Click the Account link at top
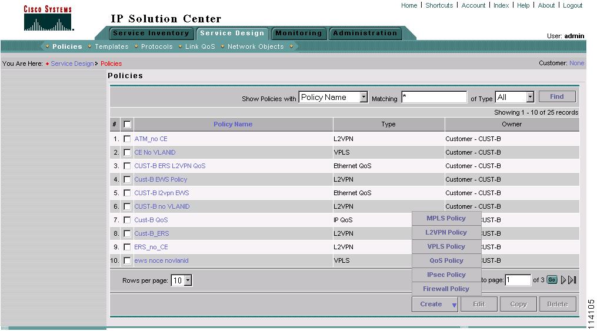Screen dimensions: 597x331 click(473, 5)
